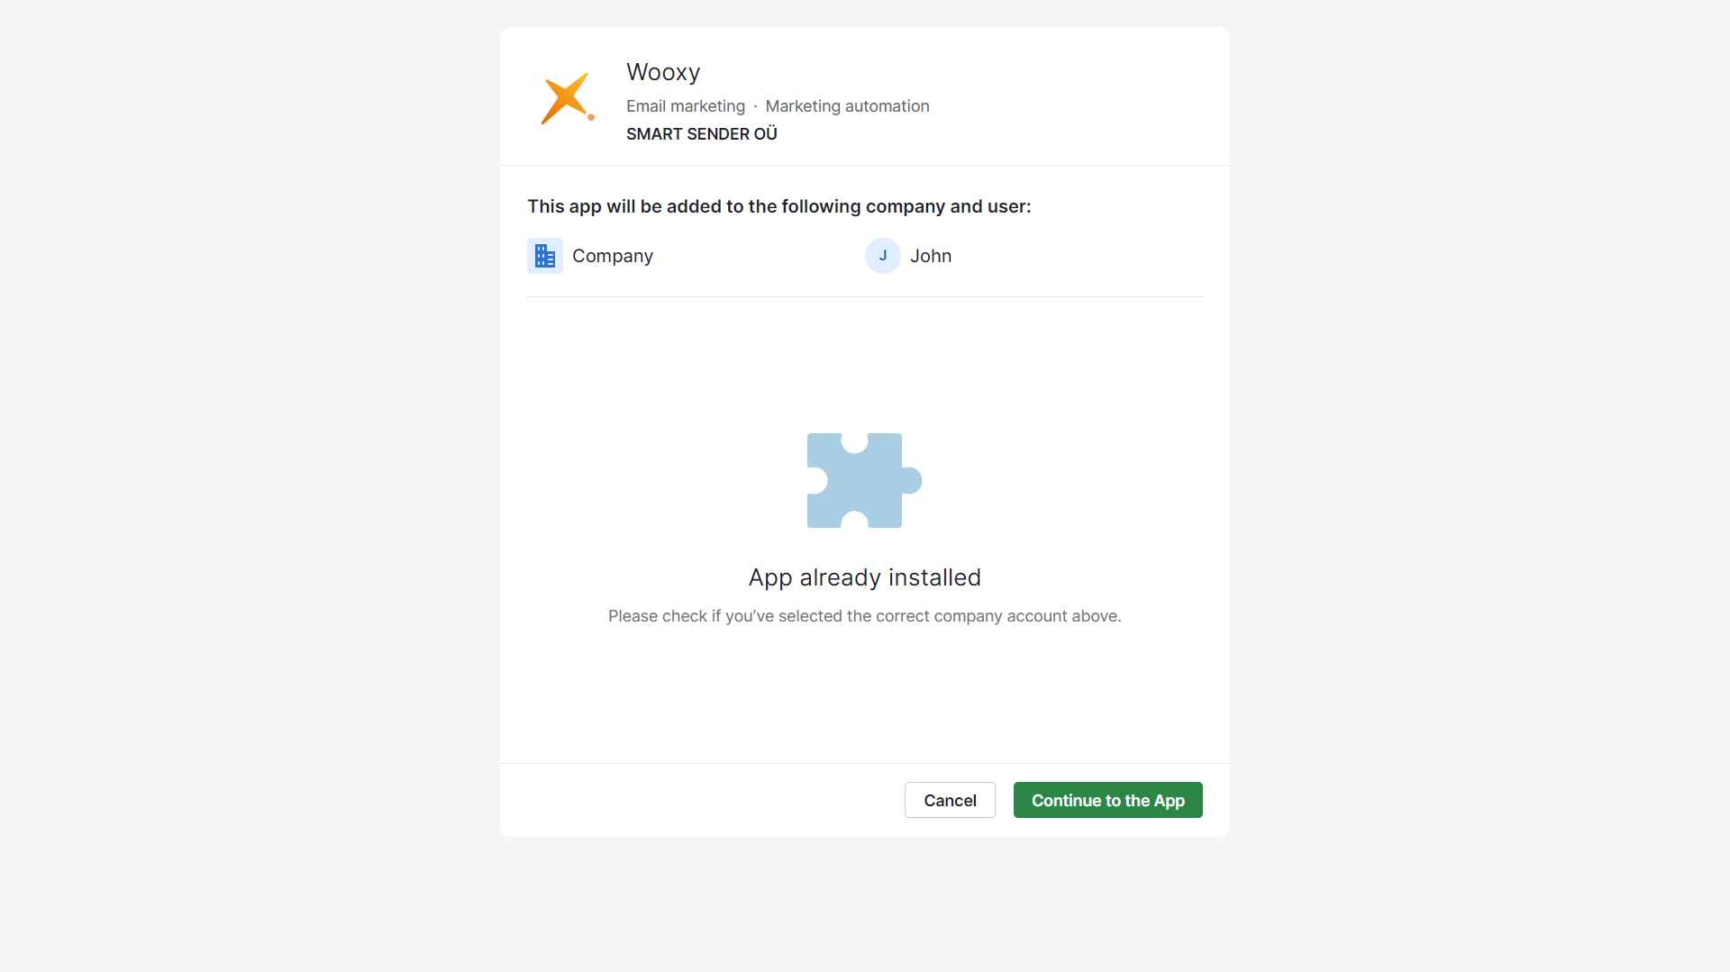Click the blue company building icon
Image resolution: width=1730 pixels, height=972 pixels.
coord(545,256)
